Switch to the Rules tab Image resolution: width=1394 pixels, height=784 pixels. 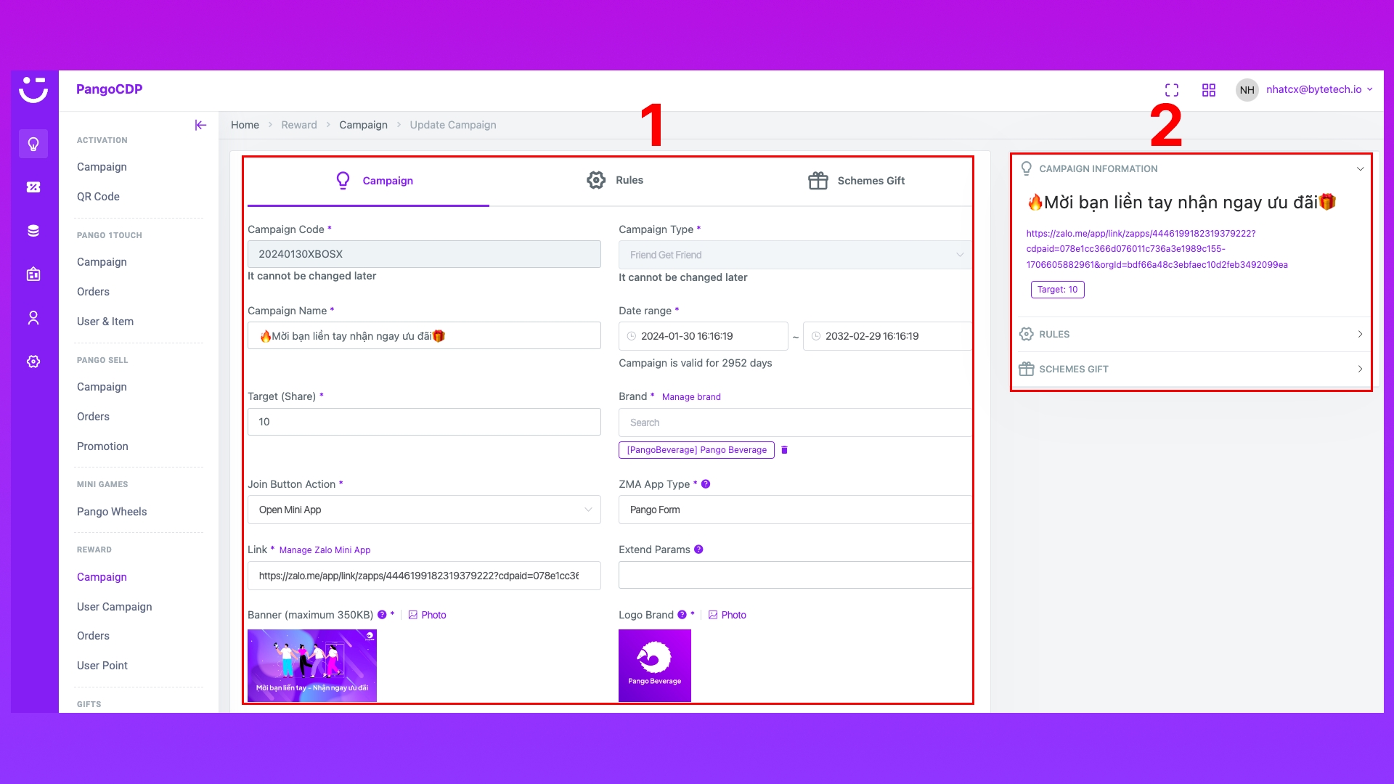click(x=615, y=180)
